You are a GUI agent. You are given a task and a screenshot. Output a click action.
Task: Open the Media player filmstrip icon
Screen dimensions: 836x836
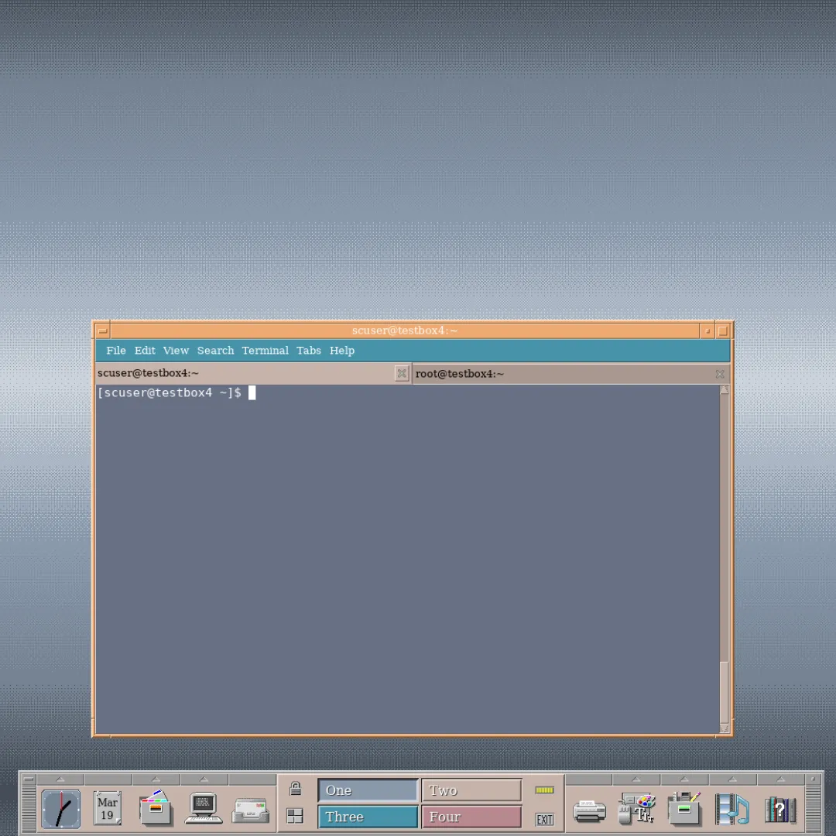(x=731, y=807)
